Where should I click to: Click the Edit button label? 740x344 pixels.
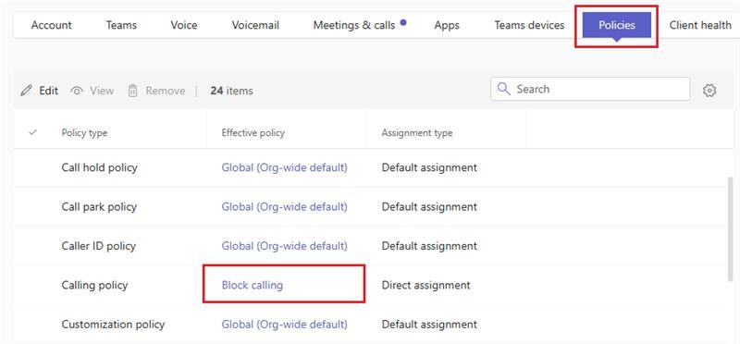49,91
